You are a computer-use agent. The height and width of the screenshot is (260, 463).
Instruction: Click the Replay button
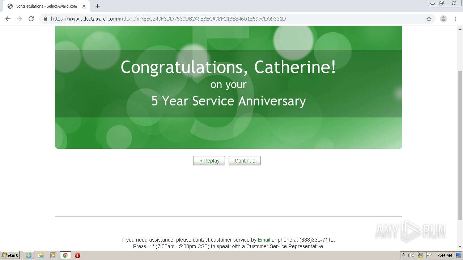209,161
